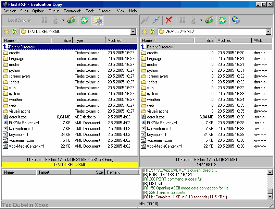Click the left pane favorites star icon

click(x=7, y=32)
